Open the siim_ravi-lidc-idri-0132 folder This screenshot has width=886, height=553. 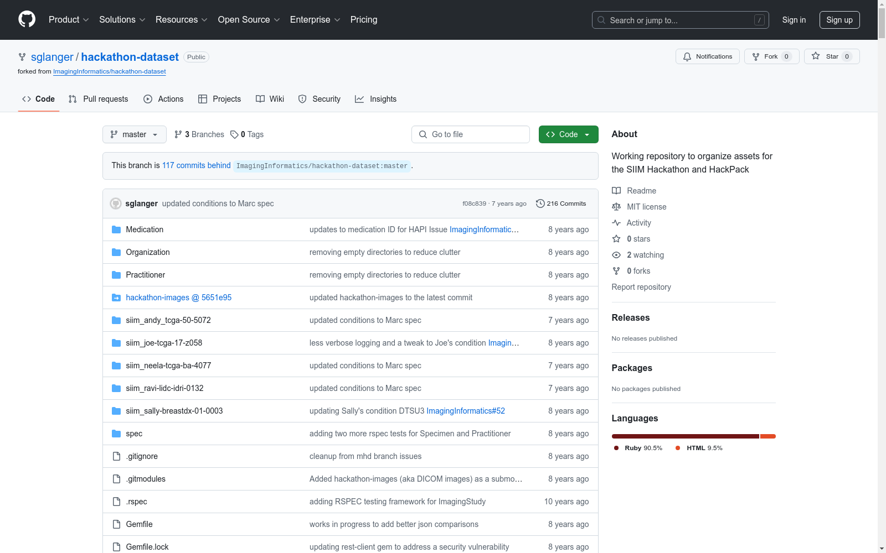(164, 388)
